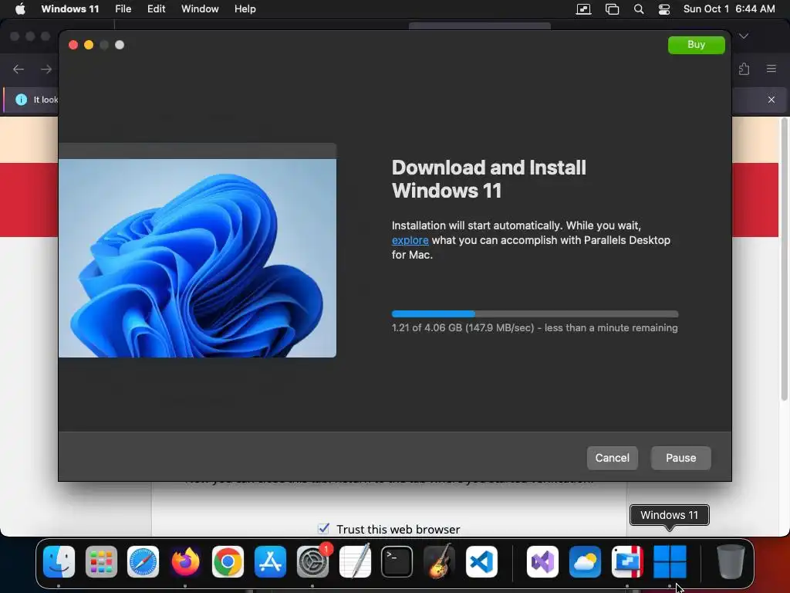Open Finder from the dock
The image size is (790, 593).
click(59, 562)
